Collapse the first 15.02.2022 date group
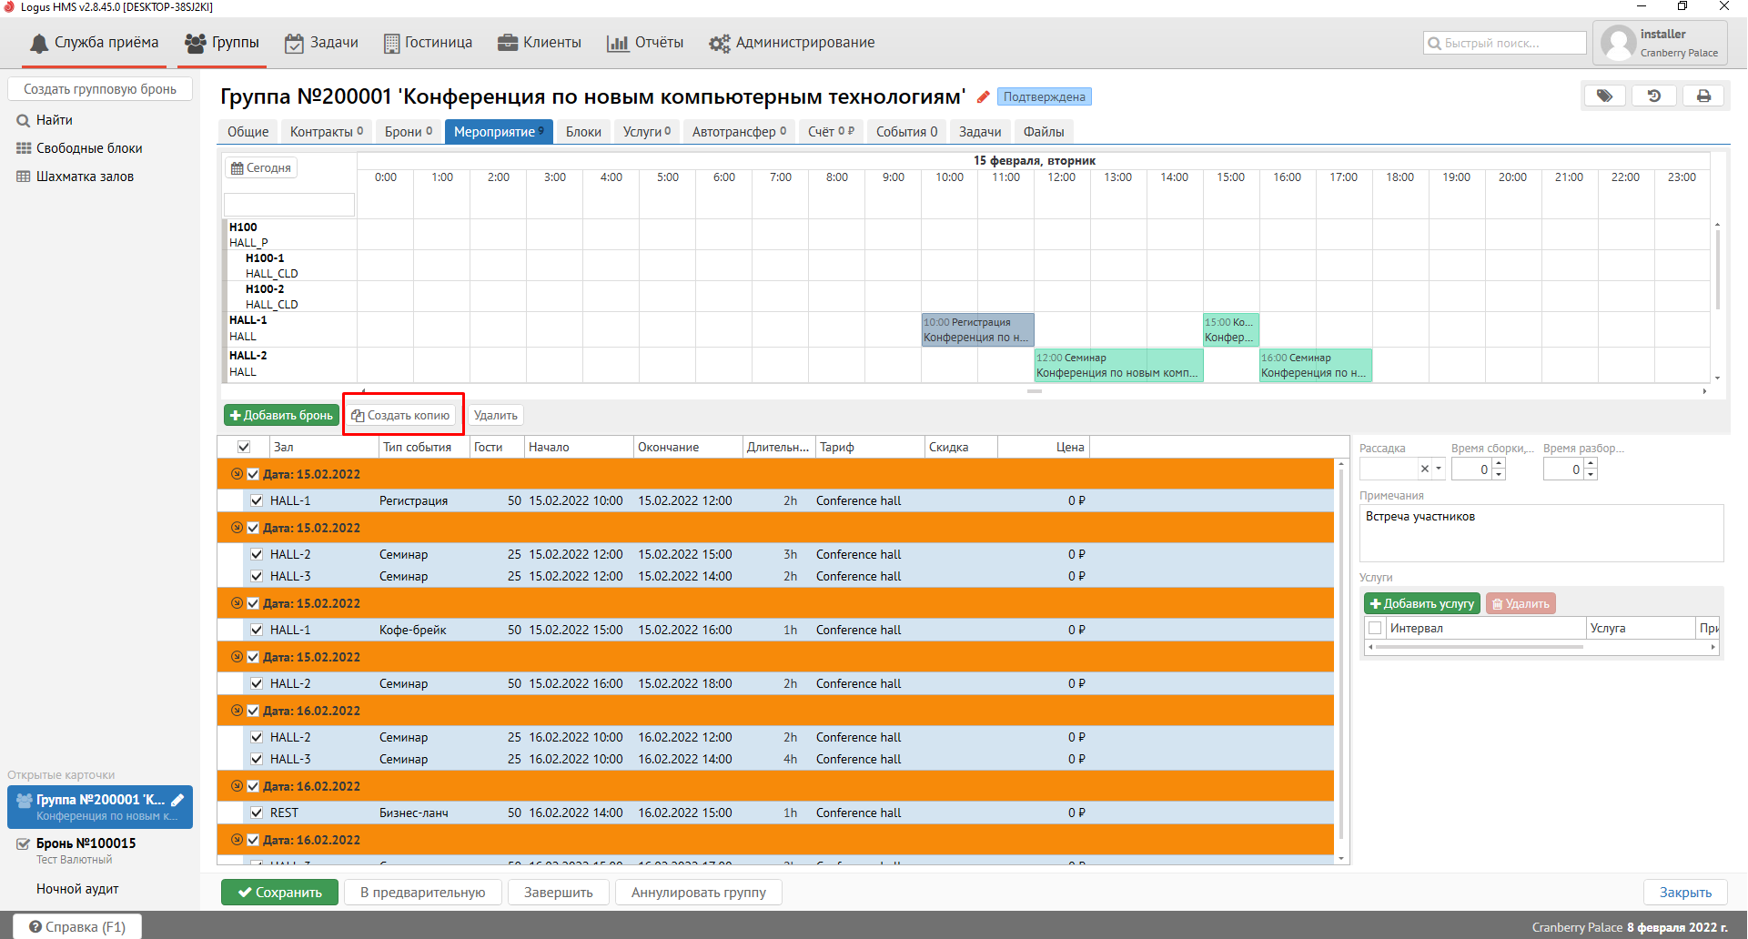Image resolution: width=1748 pixels, height=939 pixels. tap(237, 474)
